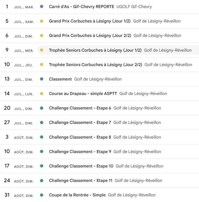This screenshot has width=199, height=202.
Task: Select date 20 JUIL., DIM.
Action: (19, 108)
